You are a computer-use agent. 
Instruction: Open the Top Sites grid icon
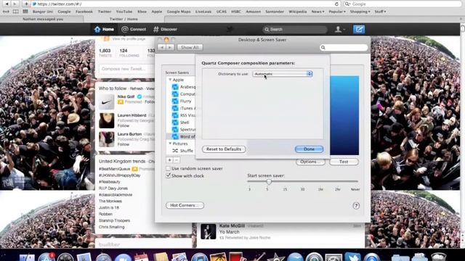point(25,12)
